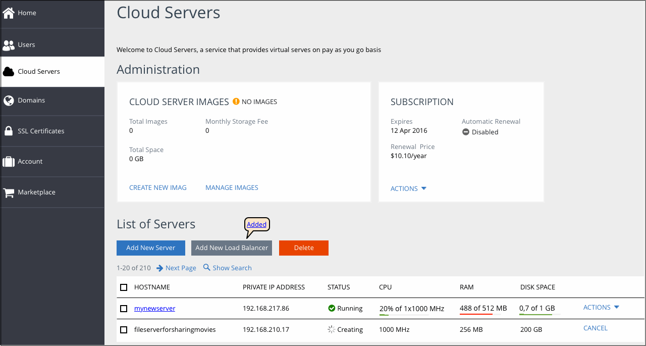Click the 1-20 of 210 pagination text
The width and height of the screenshot is (646, 346).
click(134, 268)
